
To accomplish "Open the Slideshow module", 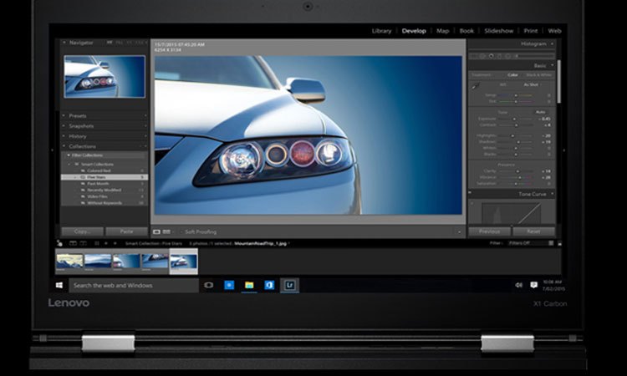I will pyautogui.click(x=497, y=31).
